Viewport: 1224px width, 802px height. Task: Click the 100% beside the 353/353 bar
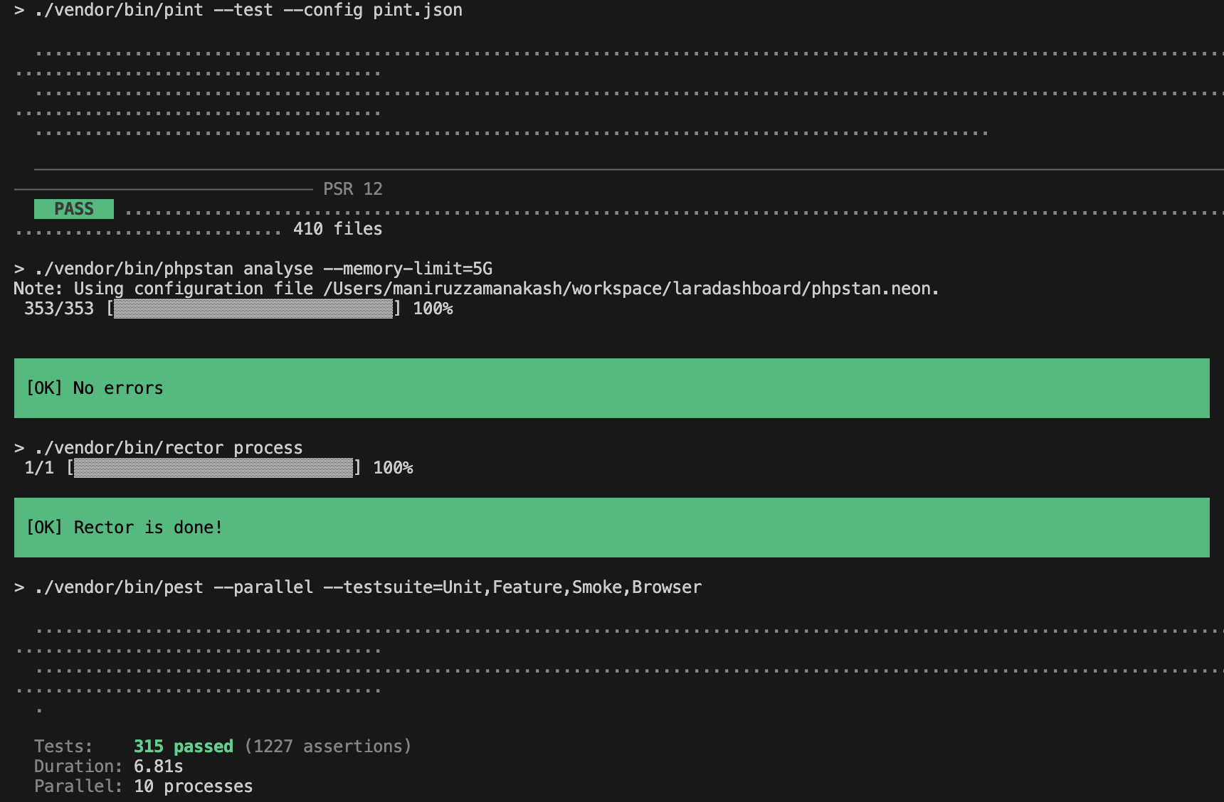click(433, 309)
